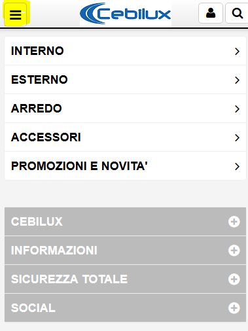Open ARREDO chevron arrow

pos(237,109)
